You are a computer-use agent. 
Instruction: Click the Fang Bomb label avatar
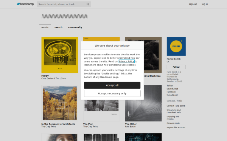[x=176, y=46]
